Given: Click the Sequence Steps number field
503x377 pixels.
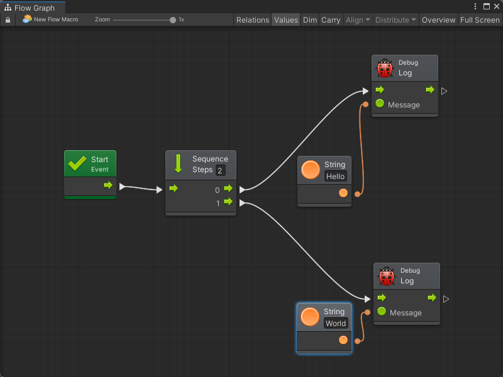Looking at the screenshot, I should 220,171.
